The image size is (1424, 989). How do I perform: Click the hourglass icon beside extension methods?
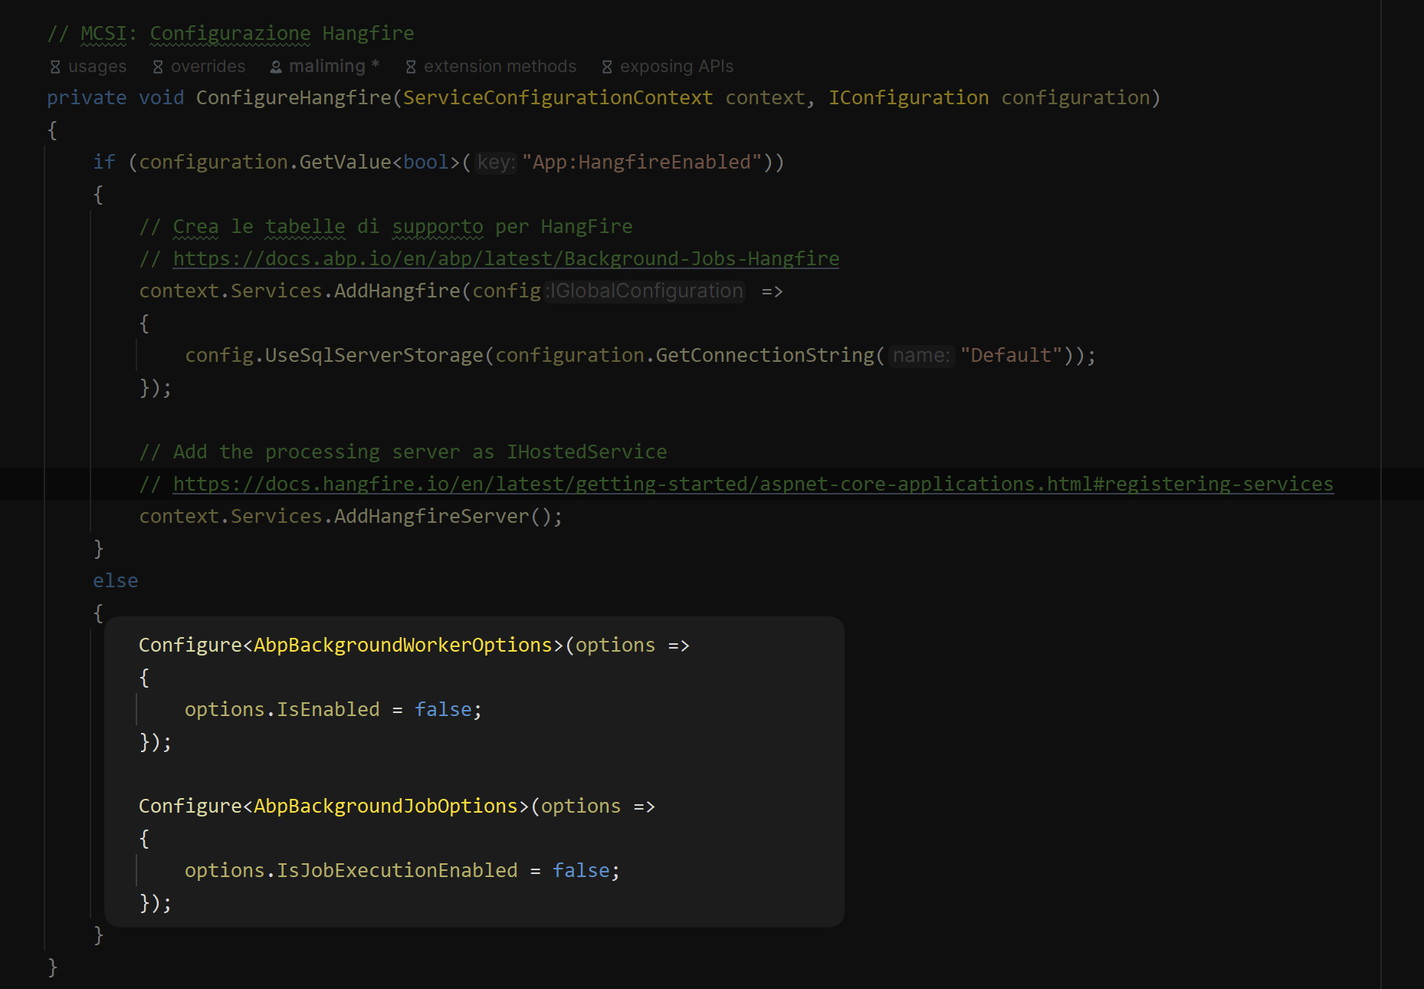(411, 67)
